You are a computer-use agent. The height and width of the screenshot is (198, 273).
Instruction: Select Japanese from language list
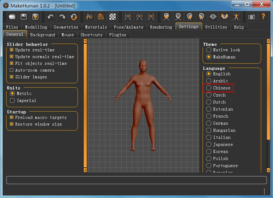[209, 145]
